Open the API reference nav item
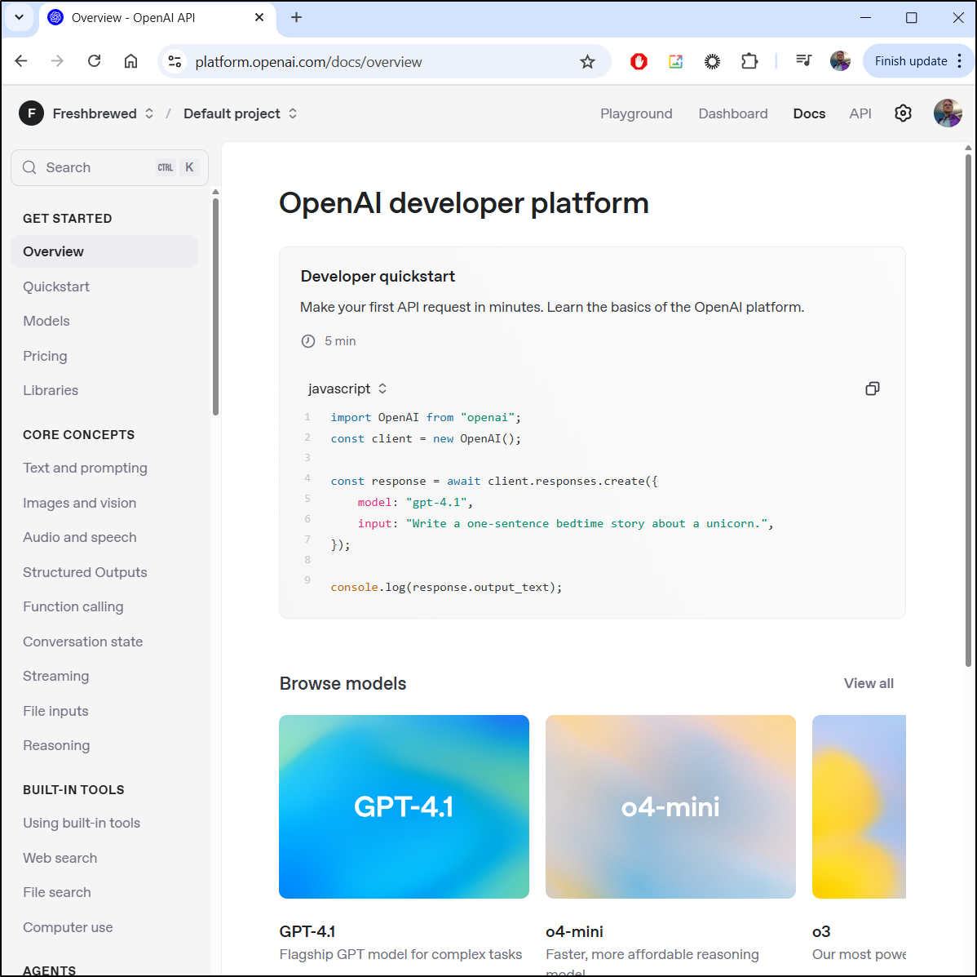 (x=860, y=113)
